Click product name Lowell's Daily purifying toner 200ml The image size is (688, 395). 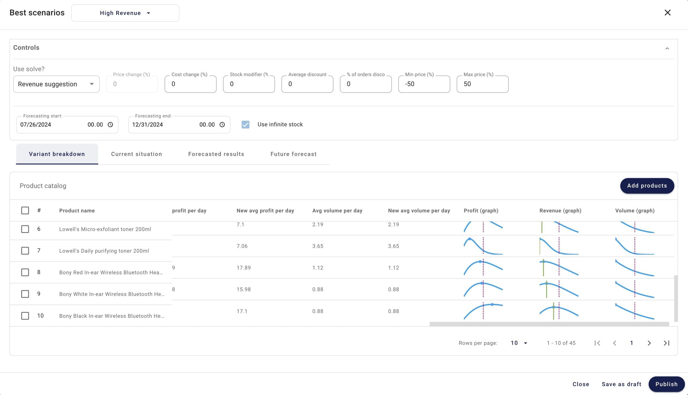click(x=104, y=251)
